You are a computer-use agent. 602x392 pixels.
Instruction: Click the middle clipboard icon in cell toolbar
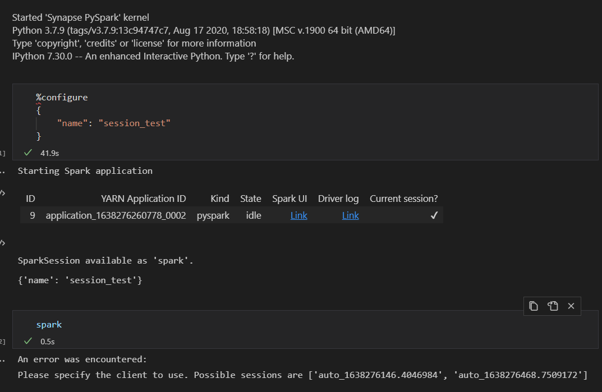pos(553,306)
